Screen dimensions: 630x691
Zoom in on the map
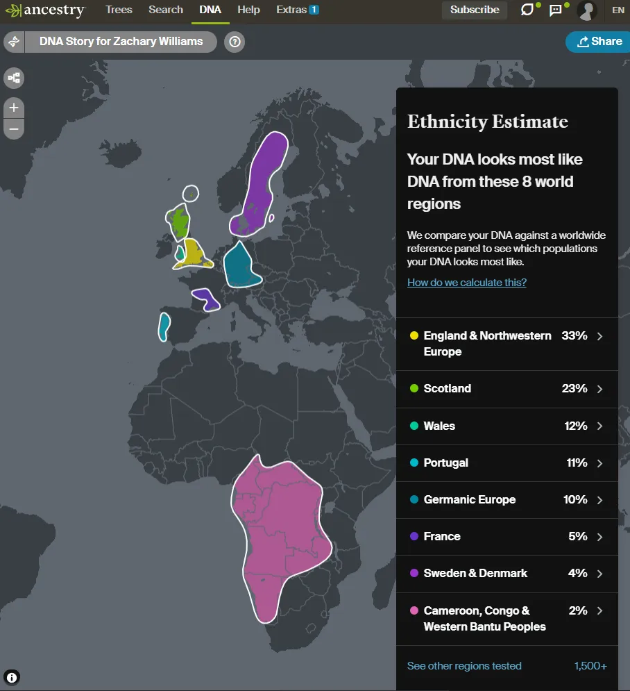click(14, 108)
